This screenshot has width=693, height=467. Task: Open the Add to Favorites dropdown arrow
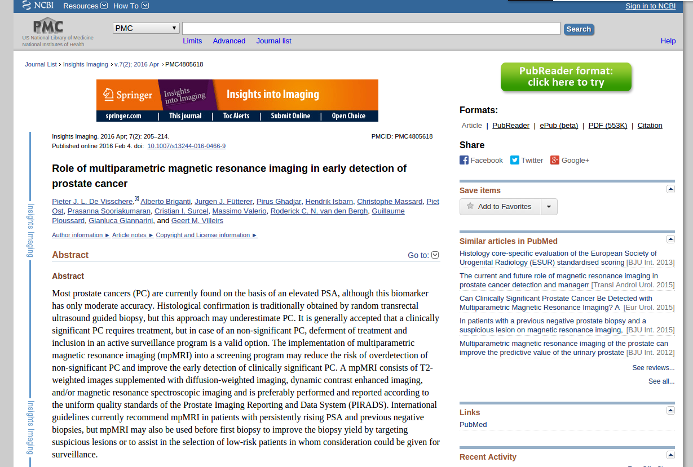point(549,207)
